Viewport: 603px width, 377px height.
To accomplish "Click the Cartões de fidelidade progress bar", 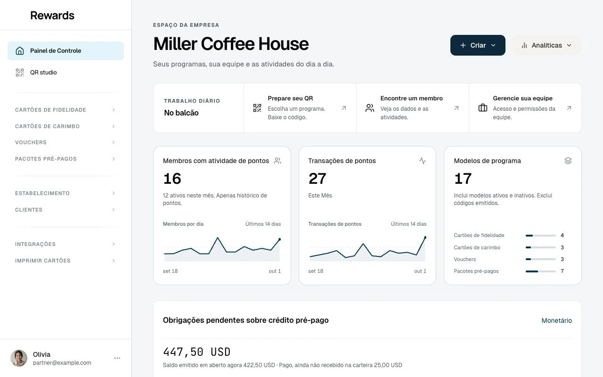I will click(x=541, y=235).
